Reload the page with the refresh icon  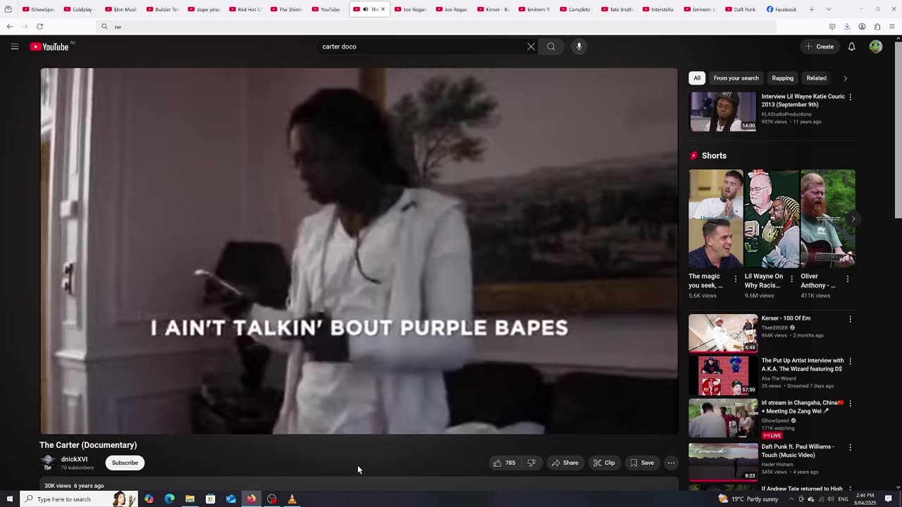(39, 27)
